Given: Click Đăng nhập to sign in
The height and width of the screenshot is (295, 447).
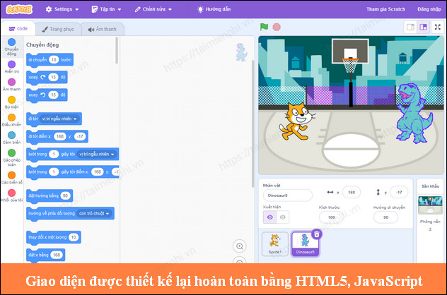Looking at the screenshot, I should [429, 9].
